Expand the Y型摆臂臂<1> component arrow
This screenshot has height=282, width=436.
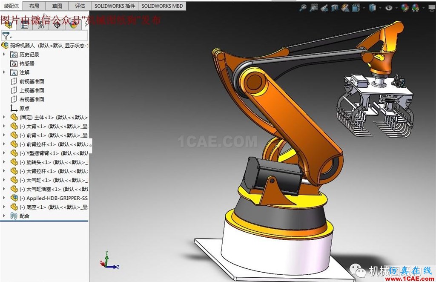tap(4, 153)
